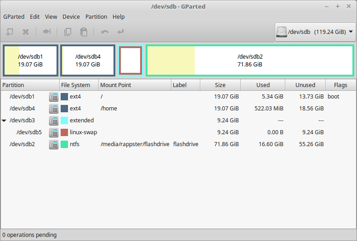This screenshot has width=357, height=241.
Task: Open the Help menu
Action: 119,17
